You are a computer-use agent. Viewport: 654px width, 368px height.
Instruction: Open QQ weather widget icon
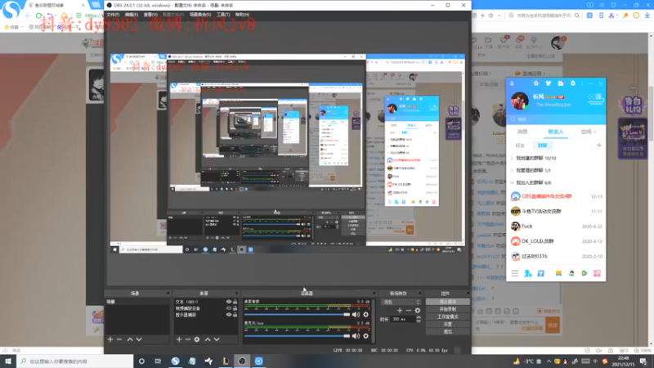(x=595, y=97)
